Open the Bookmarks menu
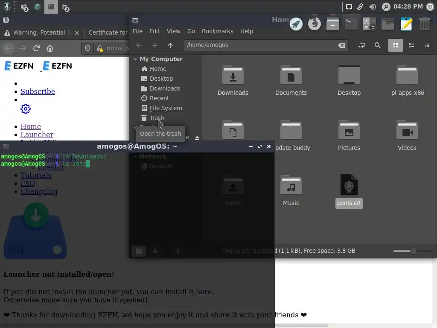Image resolution: width=437 pixels, height=328 pixels. click(x=217, y=31)
